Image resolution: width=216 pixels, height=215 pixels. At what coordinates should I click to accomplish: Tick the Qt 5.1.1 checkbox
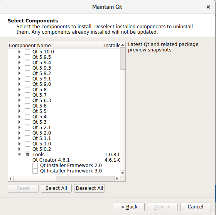27,138
